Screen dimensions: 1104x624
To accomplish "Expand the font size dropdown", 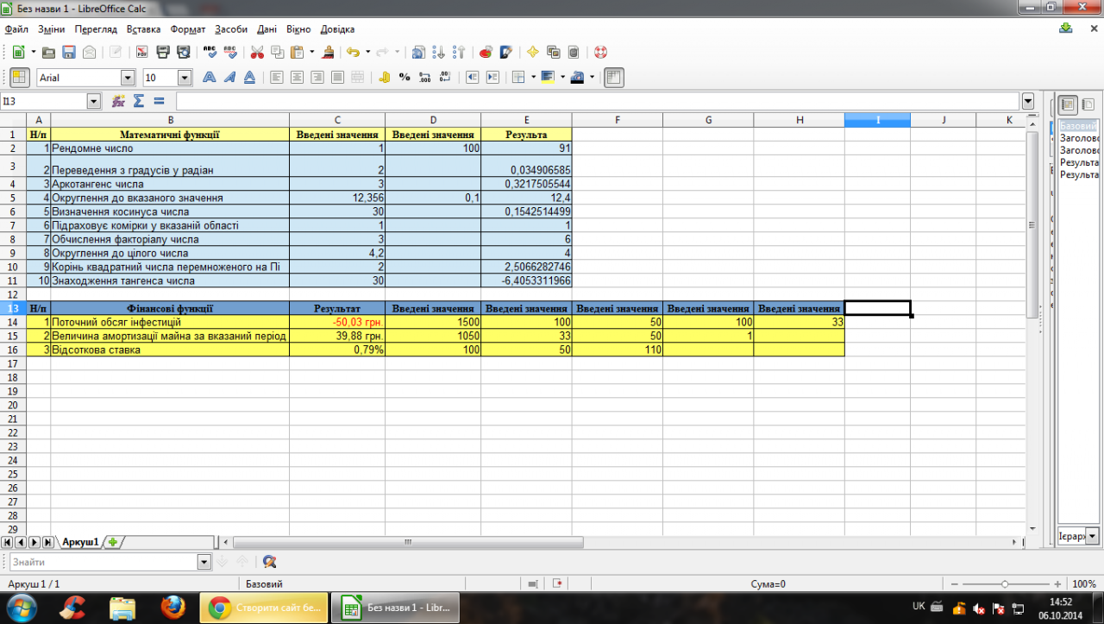I will tap(185, 78).
